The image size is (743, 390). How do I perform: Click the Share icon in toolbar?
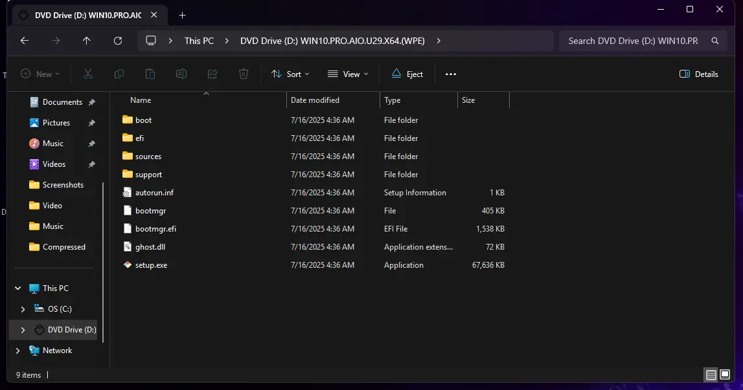pos(212,74)
